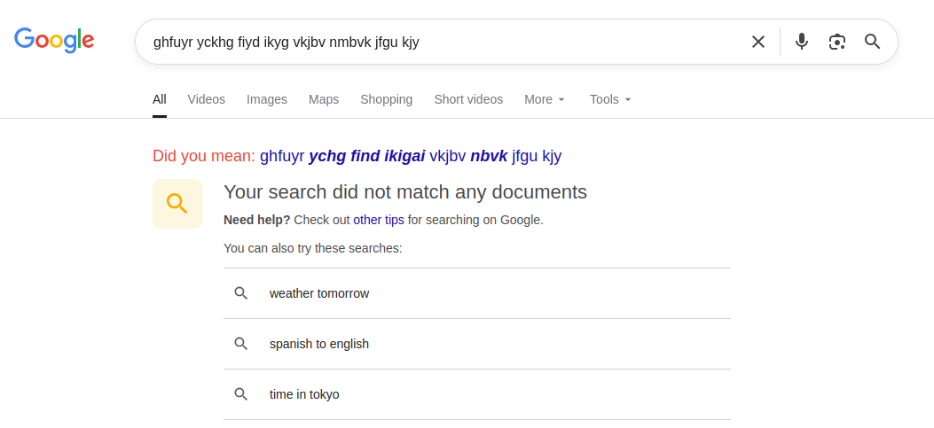Click into the search text field

[x=443, y=42]
